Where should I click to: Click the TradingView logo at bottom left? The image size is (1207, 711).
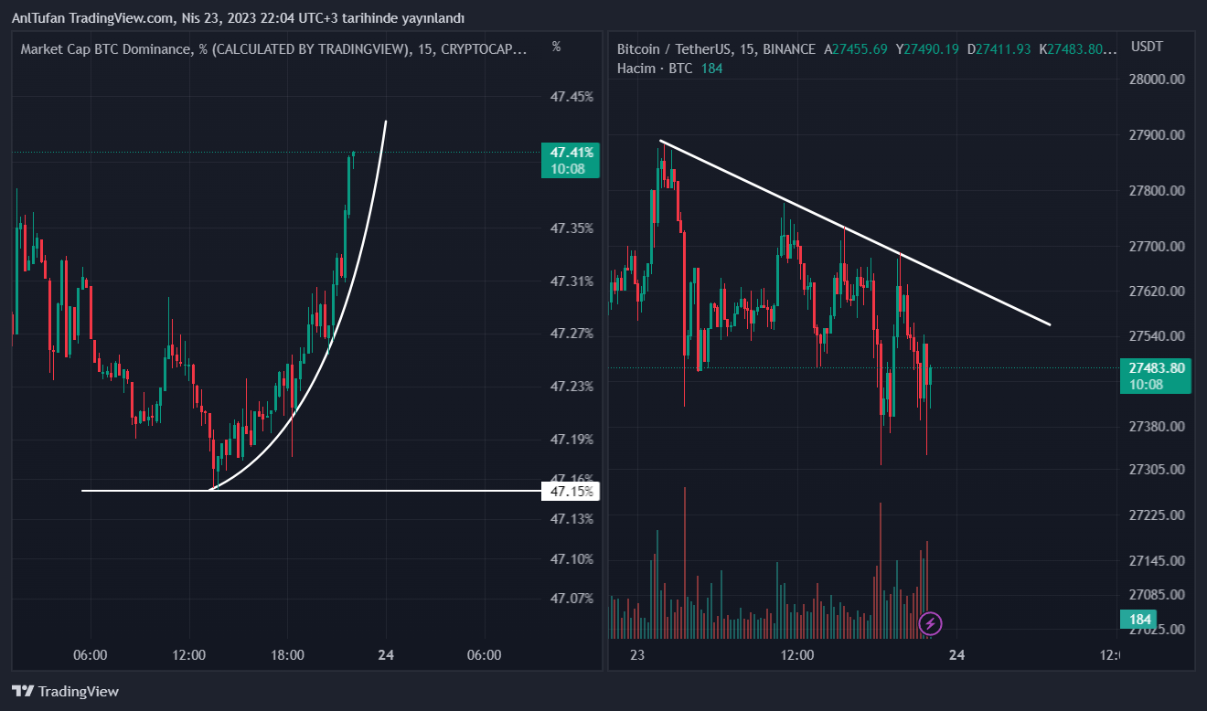click(65, 692)
